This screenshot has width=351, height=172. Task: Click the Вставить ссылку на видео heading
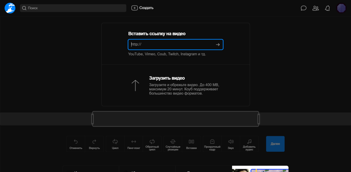[157, 34]
